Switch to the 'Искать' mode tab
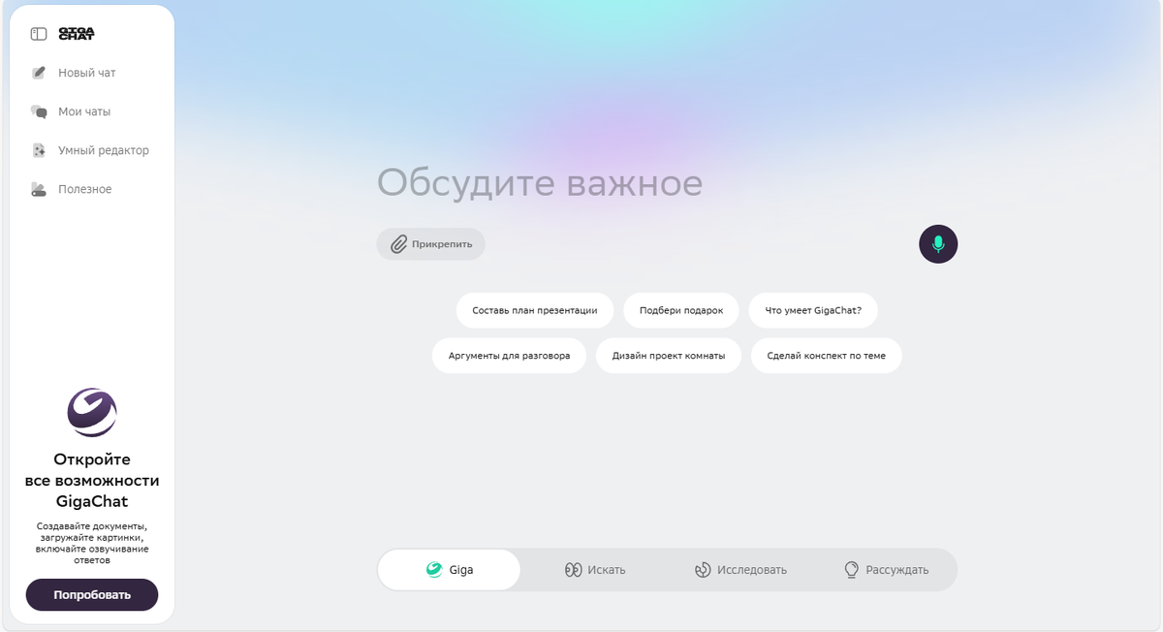 point(595,570)
